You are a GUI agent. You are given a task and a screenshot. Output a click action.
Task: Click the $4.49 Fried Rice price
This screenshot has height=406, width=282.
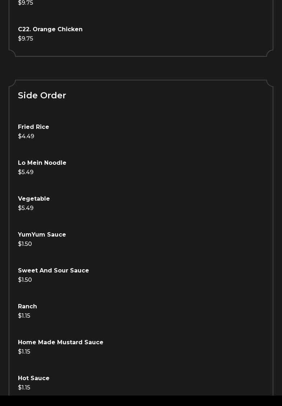coord(26,136)
